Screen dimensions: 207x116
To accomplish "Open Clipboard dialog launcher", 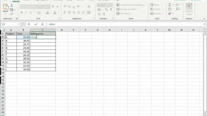I will coord(16,19).
